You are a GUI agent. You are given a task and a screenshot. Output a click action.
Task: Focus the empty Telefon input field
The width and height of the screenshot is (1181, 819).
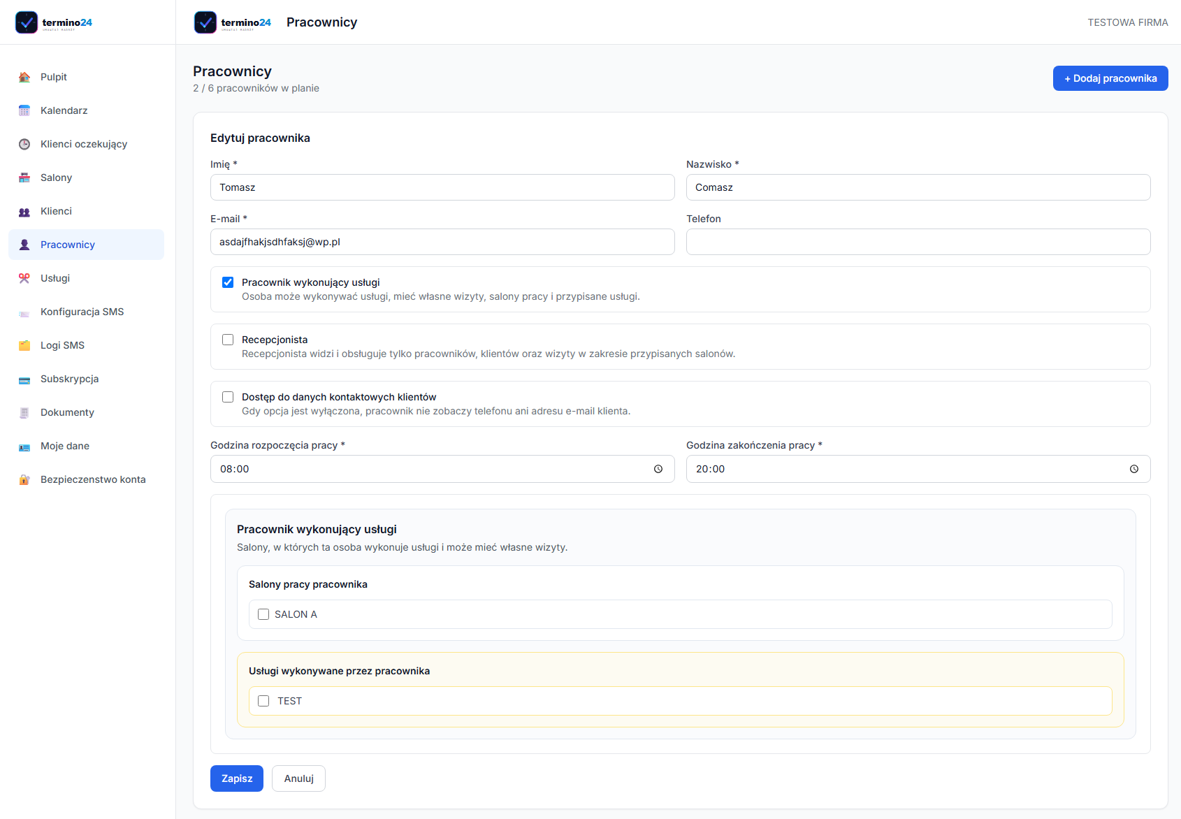coord(918,242)
